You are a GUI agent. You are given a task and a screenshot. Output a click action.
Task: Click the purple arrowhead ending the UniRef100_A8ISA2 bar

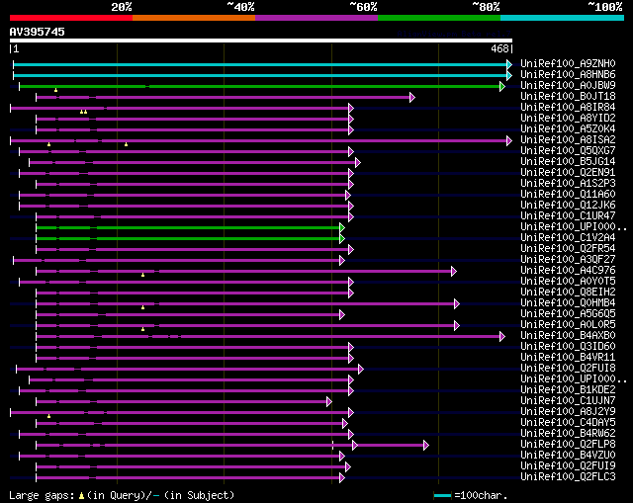(x=509, y=140)
